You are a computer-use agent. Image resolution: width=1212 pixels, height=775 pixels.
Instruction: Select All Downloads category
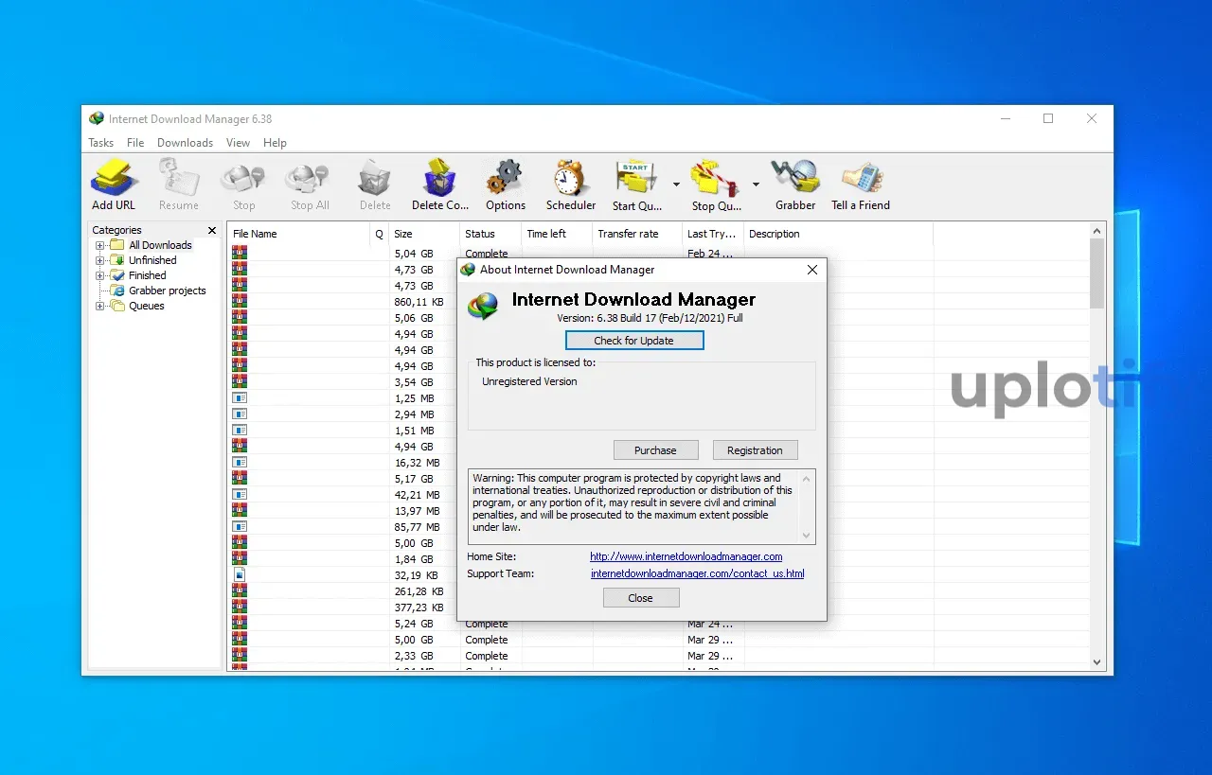160,245
